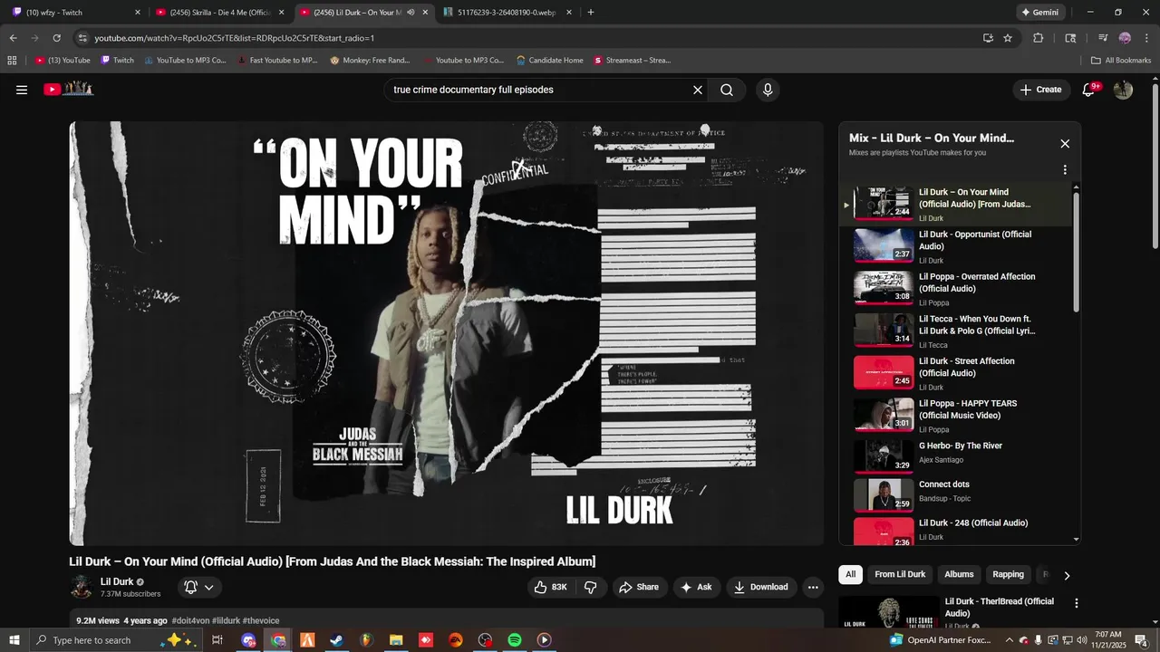Image resolution: width=1160 pixels, height=652 pixels.
Task: Select the Rapping filter chip
Action: 1008,575
